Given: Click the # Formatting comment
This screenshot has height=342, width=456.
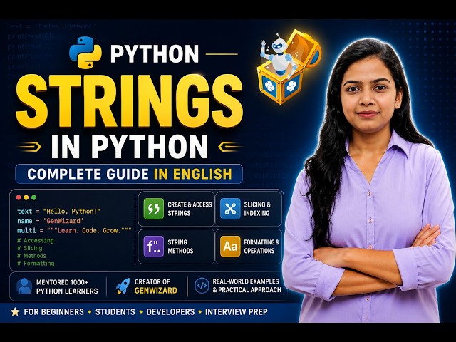Looking at the screenshot, I should (x=36, y=263).
